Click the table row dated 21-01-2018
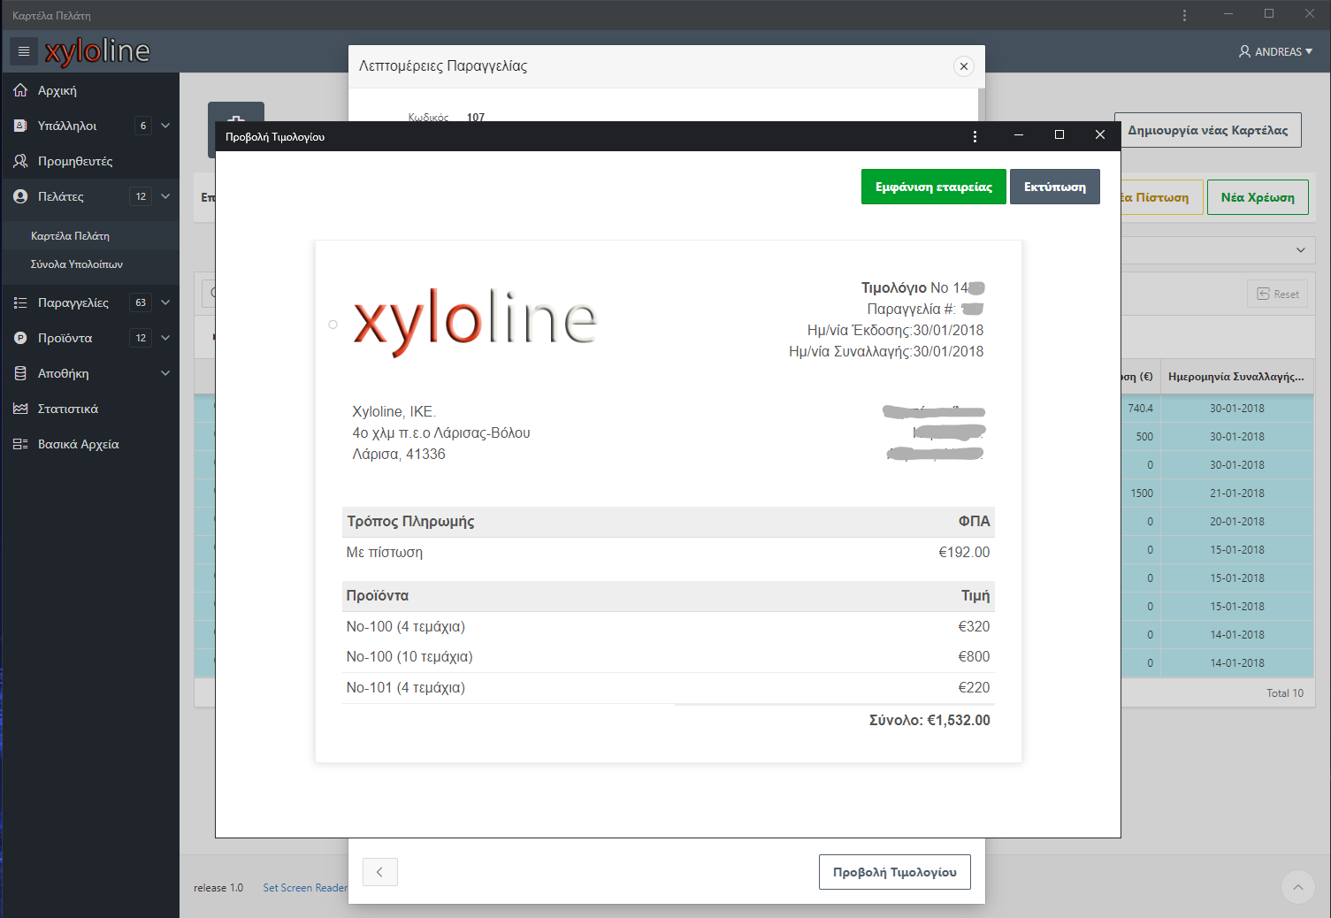 pyautogui.click(x=1217, y=493)
